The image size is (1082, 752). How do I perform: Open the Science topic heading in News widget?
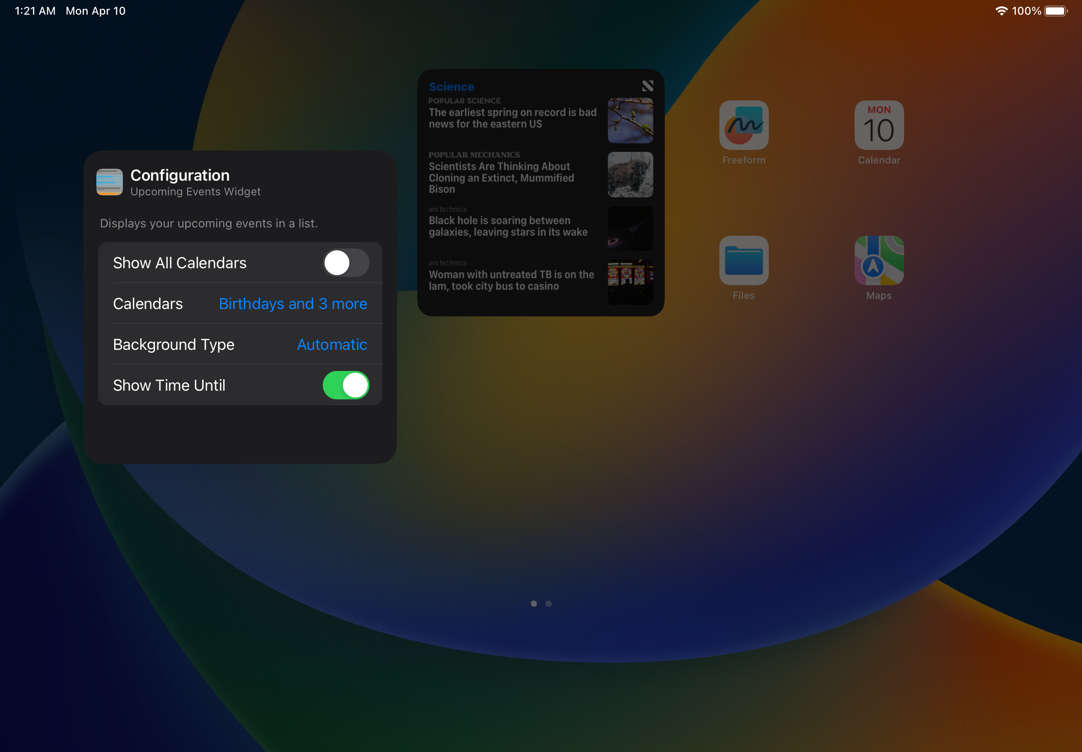click(451, 87)
